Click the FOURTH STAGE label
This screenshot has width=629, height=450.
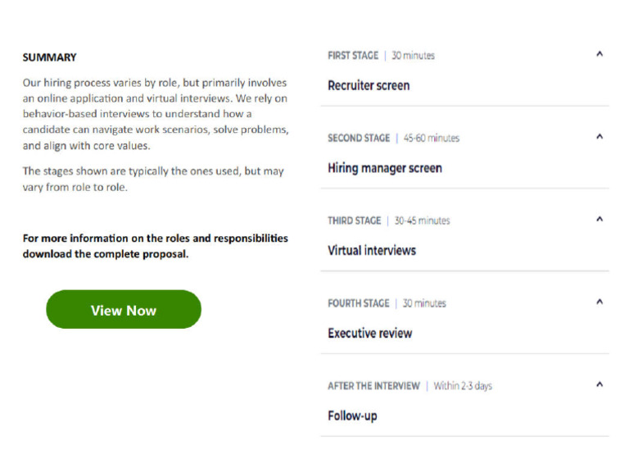359,303
